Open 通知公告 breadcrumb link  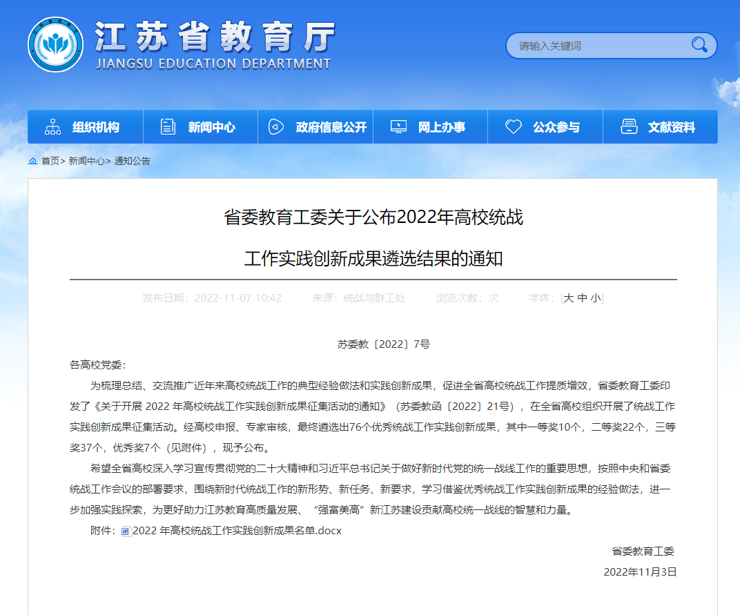[x=132, y=161]
